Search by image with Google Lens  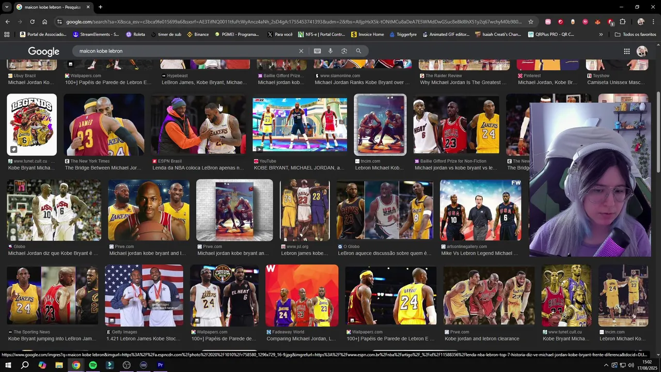point(344,51)
